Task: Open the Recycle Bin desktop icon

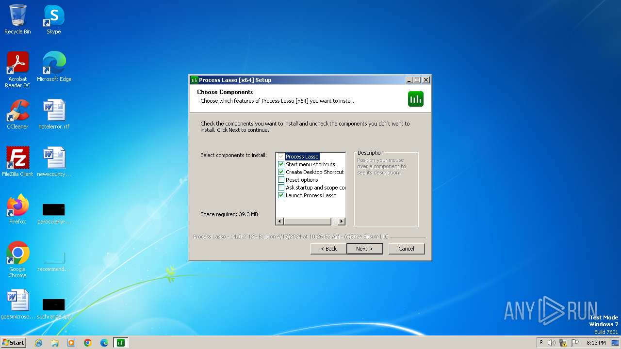Action: click(x=17, y=19)
